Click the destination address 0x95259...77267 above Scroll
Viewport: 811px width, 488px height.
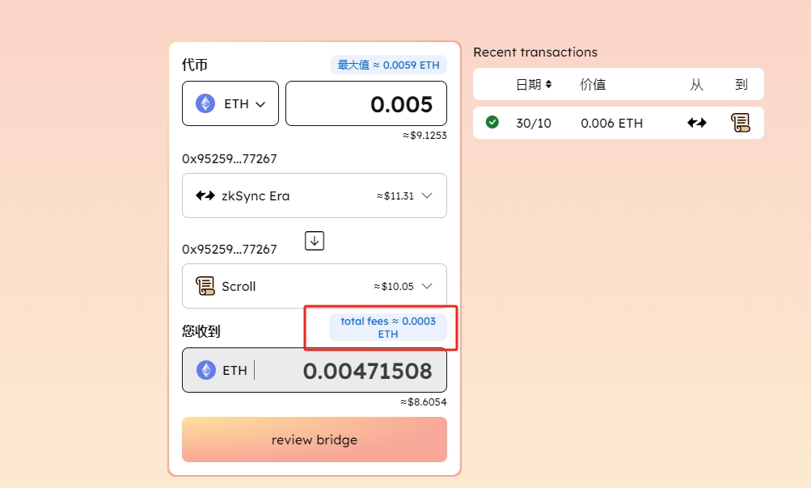click(229, 249)
